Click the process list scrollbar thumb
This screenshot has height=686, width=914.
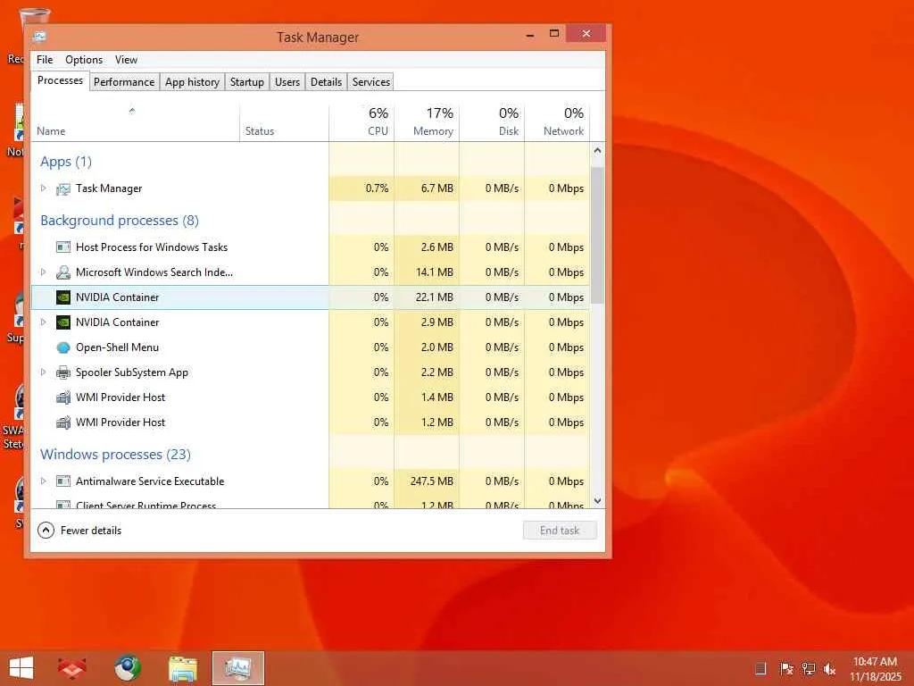click(x=597, y=235)
